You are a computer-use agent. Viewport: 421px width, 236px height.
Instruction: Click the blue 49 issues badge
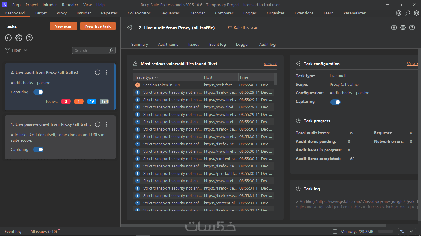coord(92,101)
